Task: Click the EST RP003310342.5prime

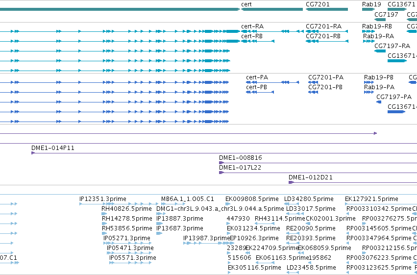Action: (x=379, y=209)
